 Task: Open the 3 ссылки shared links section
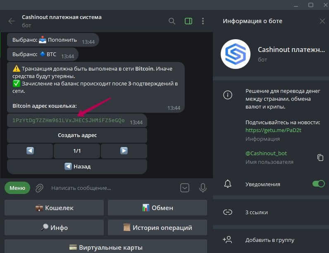point(271,212)
